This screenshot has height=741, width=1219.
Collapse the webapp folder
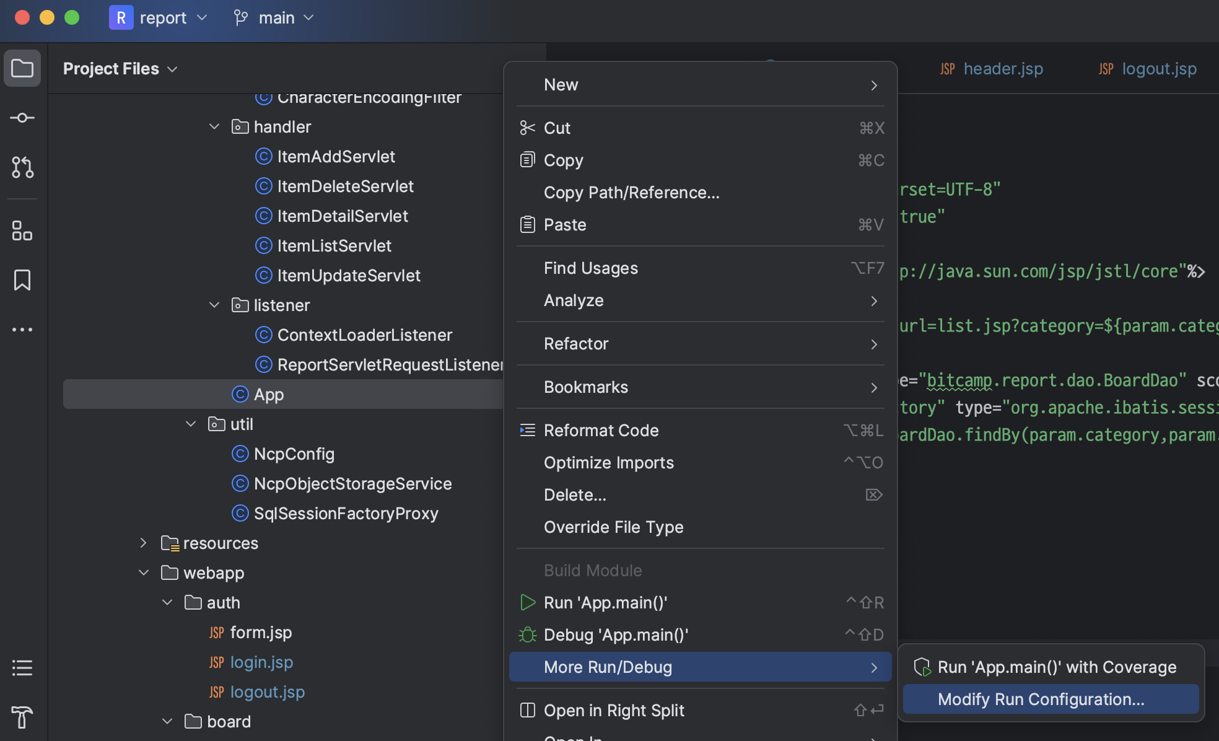pyautogui.click(x=144, y=573)
